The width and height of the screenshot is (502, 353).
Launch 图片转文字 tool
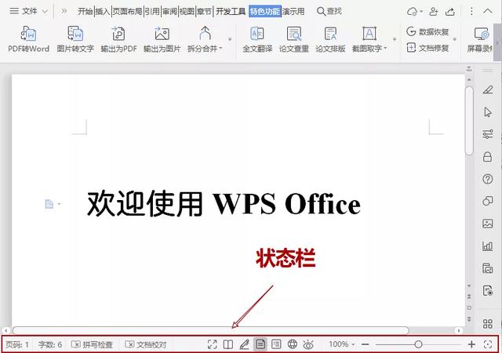[x=75, y=39]
